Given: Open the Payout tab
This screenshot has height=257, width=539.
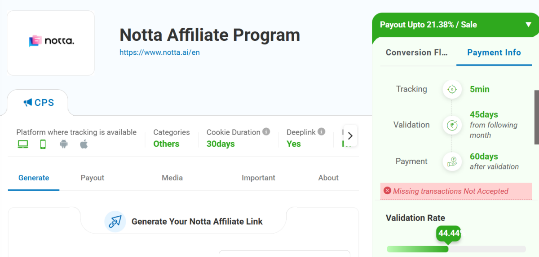Looking at the screenshot, I should pos(92,178).
